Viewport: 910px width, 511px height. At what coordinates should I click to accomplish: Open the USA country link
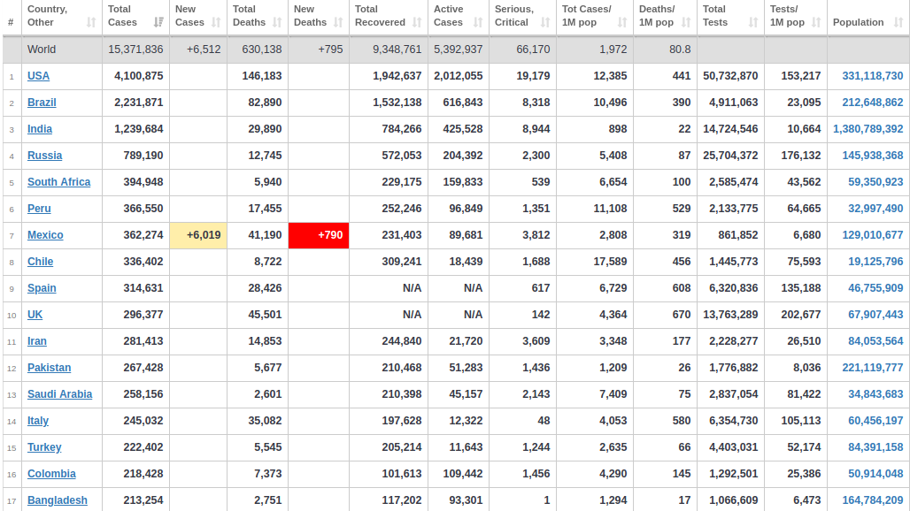click(x=38, y=76)
